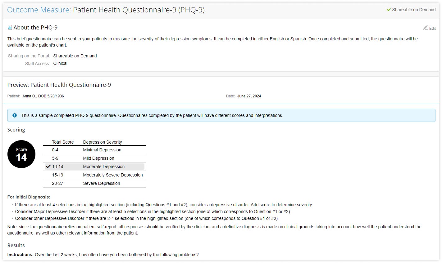Click the black Score 14 circle
This screenshot has width=442, height=263.
click(21, 154)
